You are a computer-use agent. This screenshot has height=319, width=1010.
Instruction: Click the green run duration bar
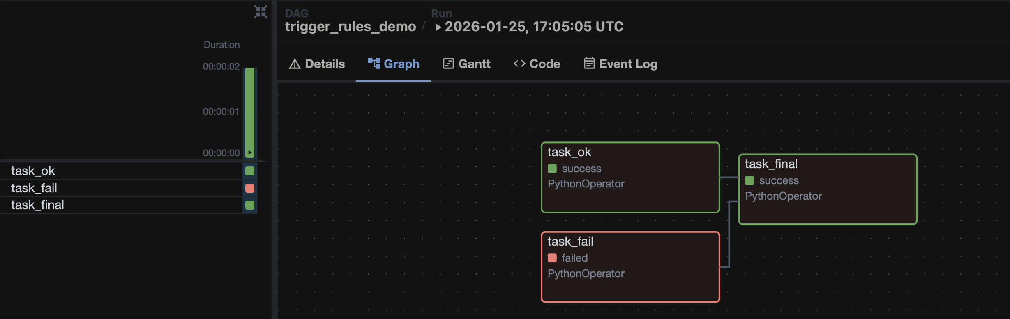pos(250,111)
